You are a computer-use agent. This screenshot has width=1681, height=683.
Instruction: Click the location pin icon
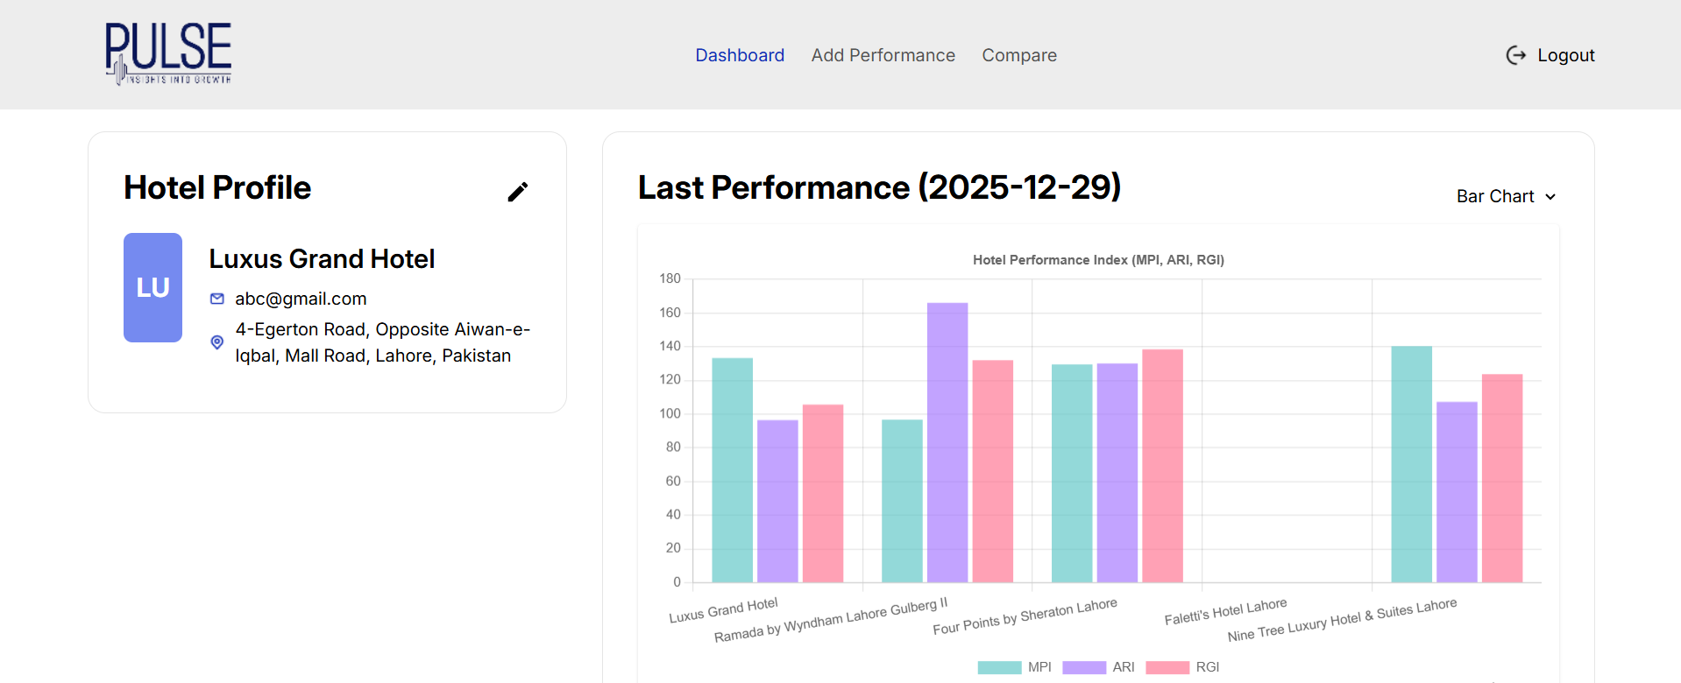pyautogui.click(x=217, y=342)
